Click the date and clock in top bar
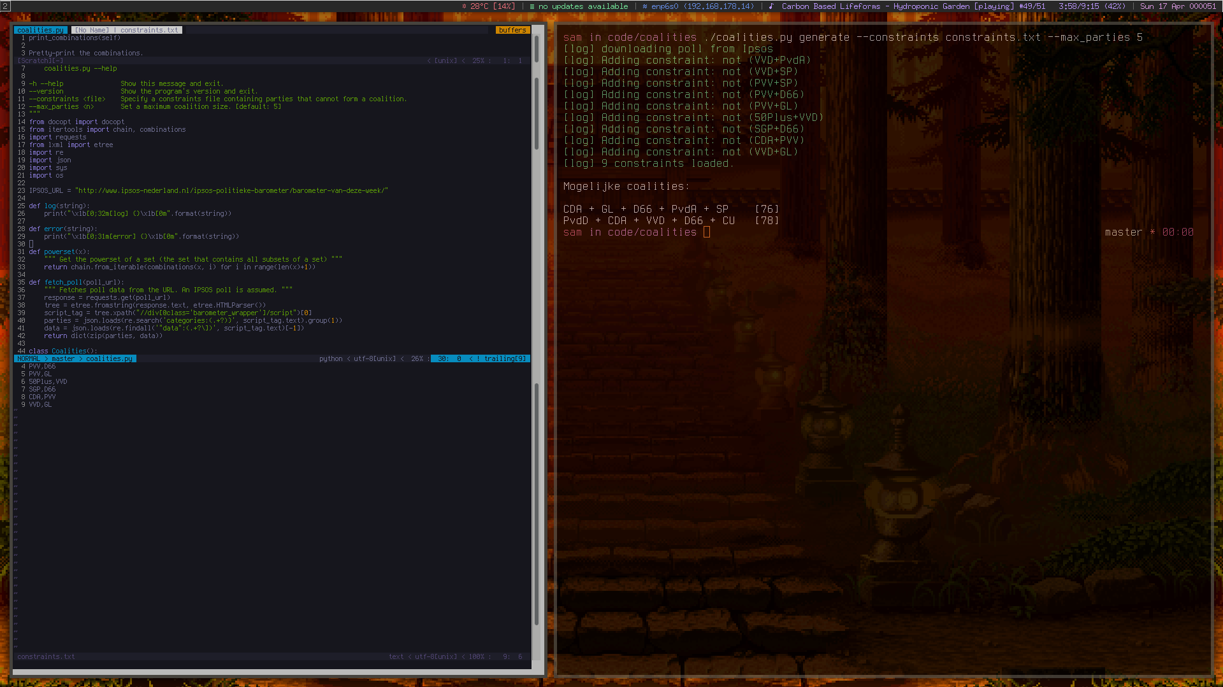 [x=1178, y=6]
